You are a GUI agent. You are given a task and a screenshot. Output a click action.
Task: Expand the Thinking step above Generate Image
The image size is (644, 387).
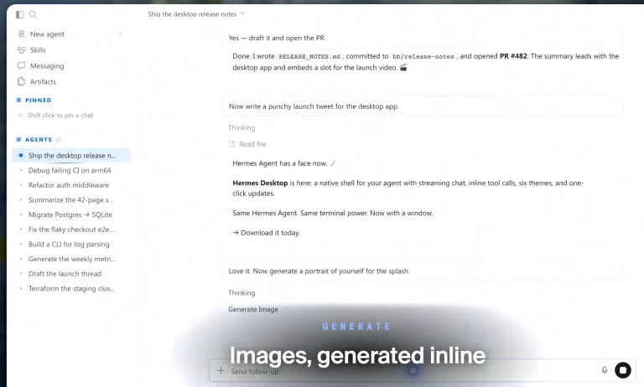(241, 292)
